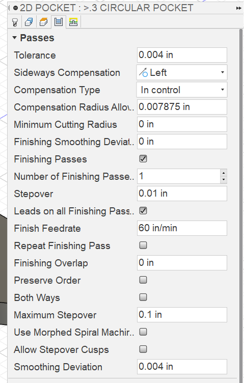Disable the Finishing Passes checkbox
The image size is (244, 383).
(143, 159)
